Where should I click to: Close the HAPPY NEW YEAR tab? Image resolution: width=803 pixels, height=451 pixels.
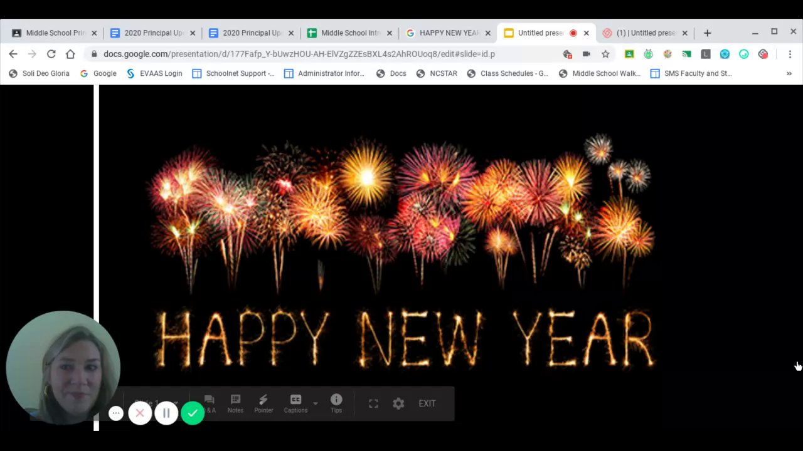coord(488,33)
